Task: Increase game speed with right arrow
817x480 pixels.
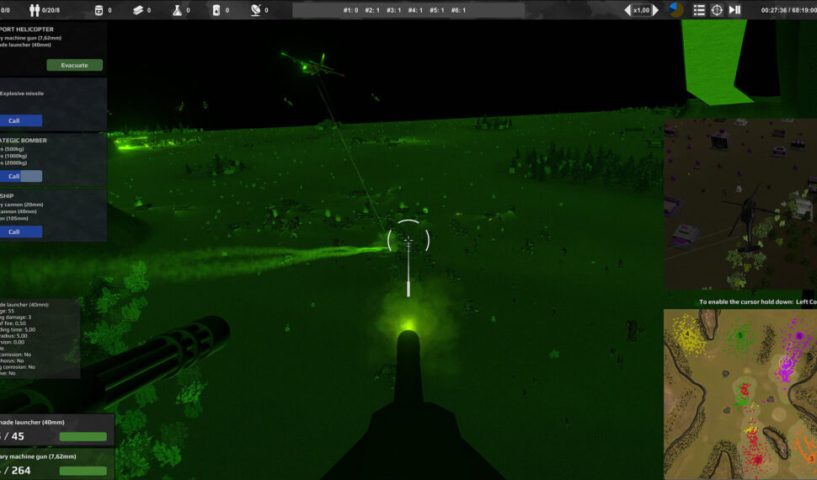Action: (x=656, y=10)
